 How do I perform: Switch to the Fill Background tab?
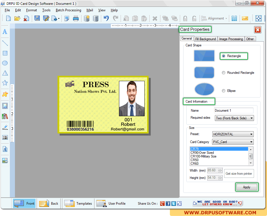(206, 39)
